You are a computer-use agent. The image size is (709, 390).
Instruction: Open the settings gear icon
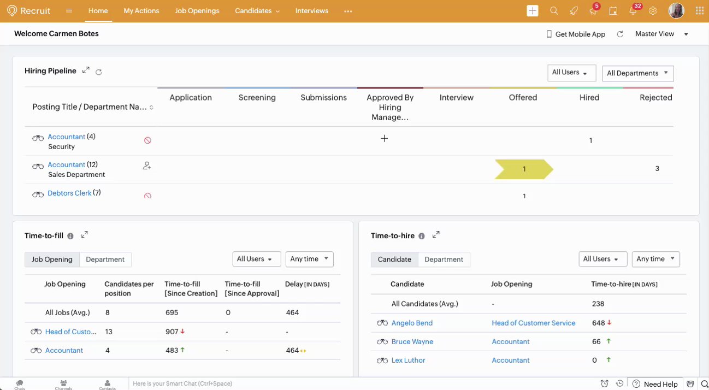pyautogui.click(x=653, y=11)
